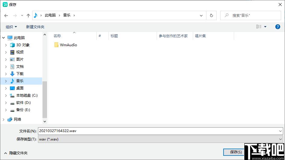285x160 pixels.
Task: Expand the 视频 tree node
Action: [6, 52]
